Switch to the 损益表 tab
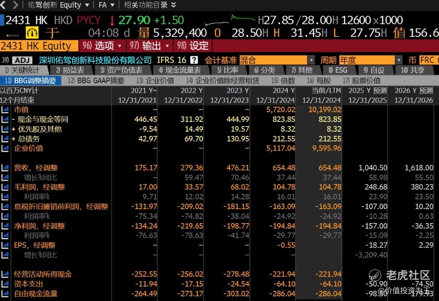The height and width of the screenshot is (301, 439). [x=70, y=70]
